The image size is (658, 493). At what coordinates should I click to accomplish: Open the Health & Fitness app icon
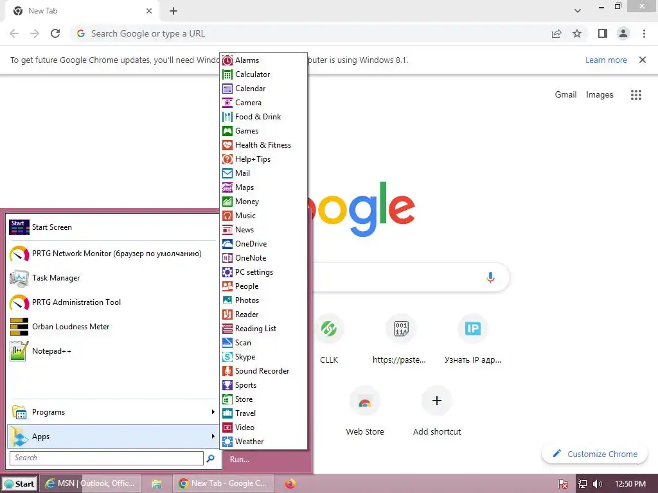(227, 145)
